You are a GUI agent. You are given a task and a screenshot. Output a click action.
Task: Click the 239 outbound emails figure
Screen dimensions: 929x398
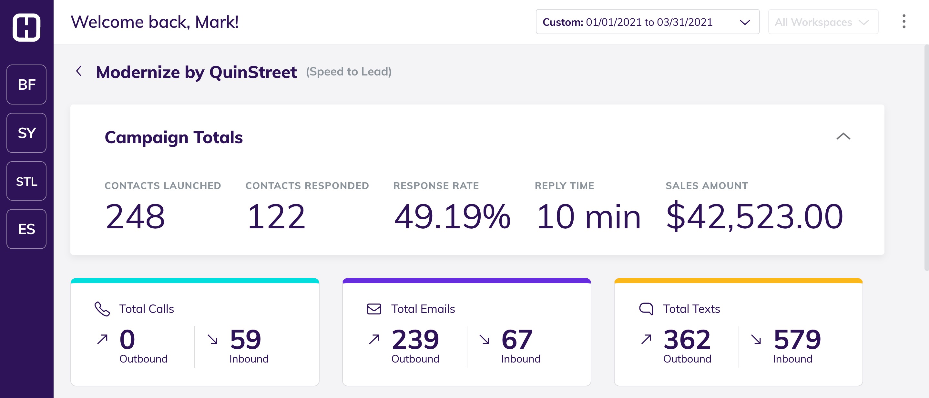[x=415, y=340]
